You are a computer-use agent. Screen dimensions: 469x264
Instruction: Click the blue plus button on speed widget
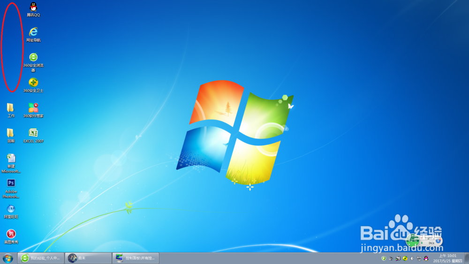(x=438, y=241)
